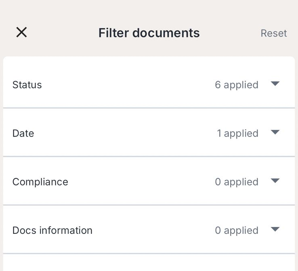298x271 pixels.
Task: Tap the Docs information '0 applied' count
Action: 236,230
